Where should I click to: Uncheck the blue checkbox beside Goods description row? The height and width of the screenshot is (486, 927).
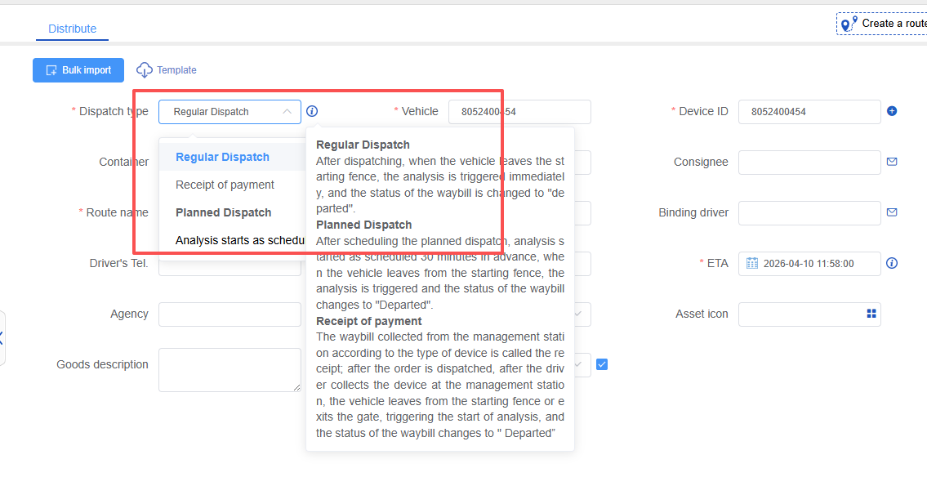click(602, 364)
